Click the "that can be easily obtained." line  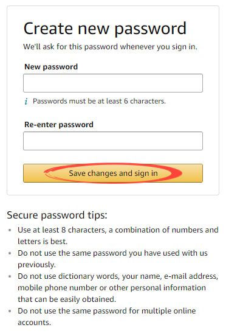click(67, 299)
